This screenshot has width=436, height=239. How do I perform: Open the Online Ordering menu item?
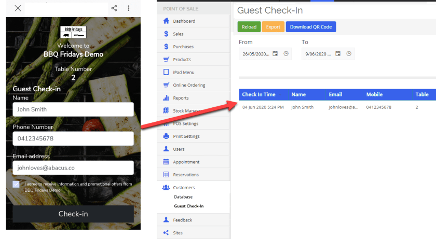(188, 85)
